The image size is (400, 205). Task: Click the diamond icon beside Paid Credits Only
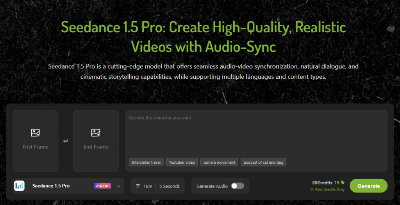tap(312, 189)
